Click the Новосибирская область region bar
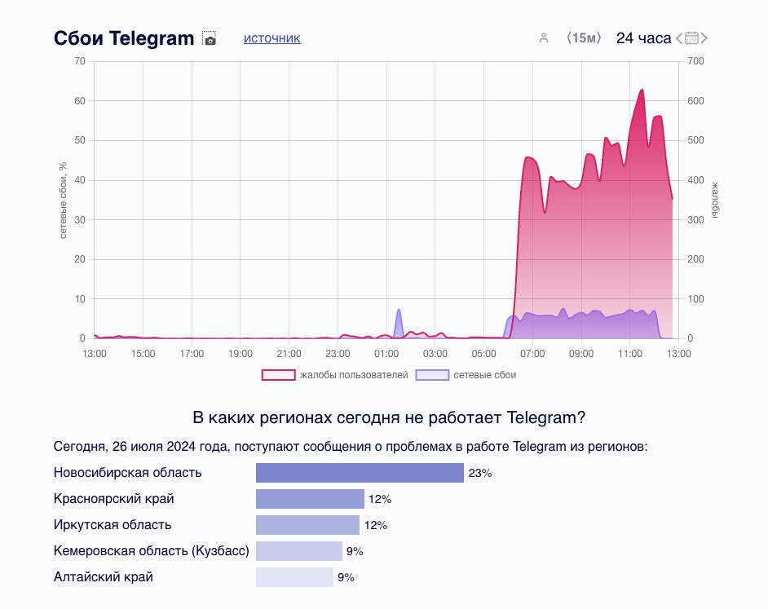The height and width of the screenshot is (609, 768). (x=360, y=473)
